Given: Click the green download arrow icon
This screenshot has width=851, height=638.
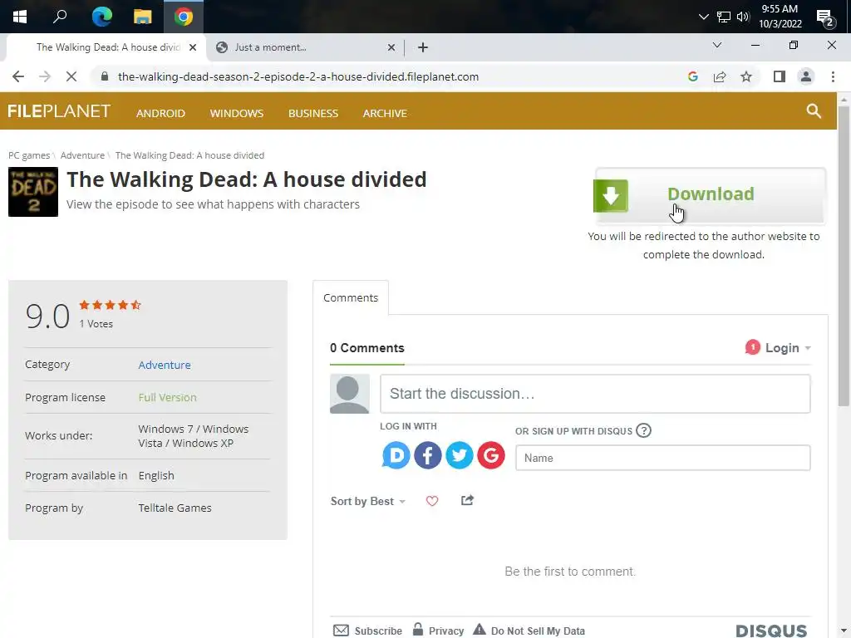Looking at the screenshot, I should click(x=611, y=196).
